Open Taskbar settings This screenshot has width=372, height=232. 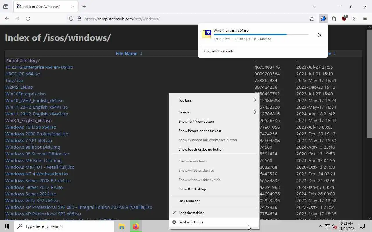pyautogui.click(x=214, y=222)
